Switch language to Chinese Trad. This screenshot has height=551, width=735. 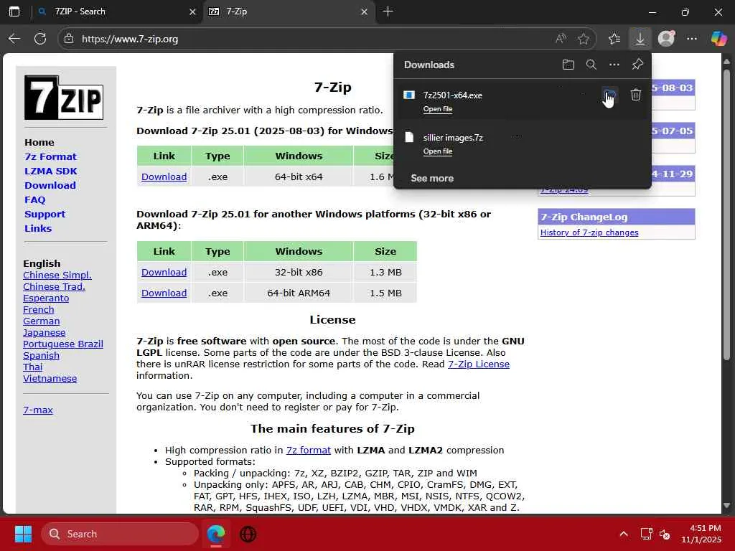pyautogui.click(x=55, y=286)
